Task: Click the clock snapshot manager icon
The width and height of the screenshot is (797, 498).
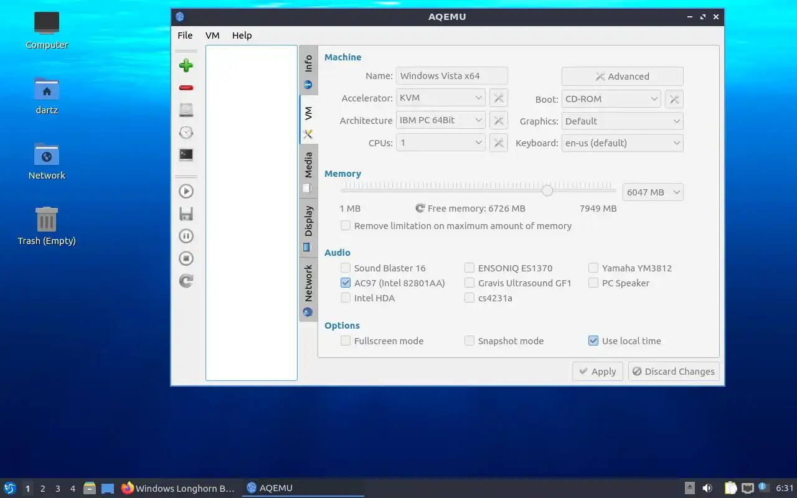Action: click(186, 133)
